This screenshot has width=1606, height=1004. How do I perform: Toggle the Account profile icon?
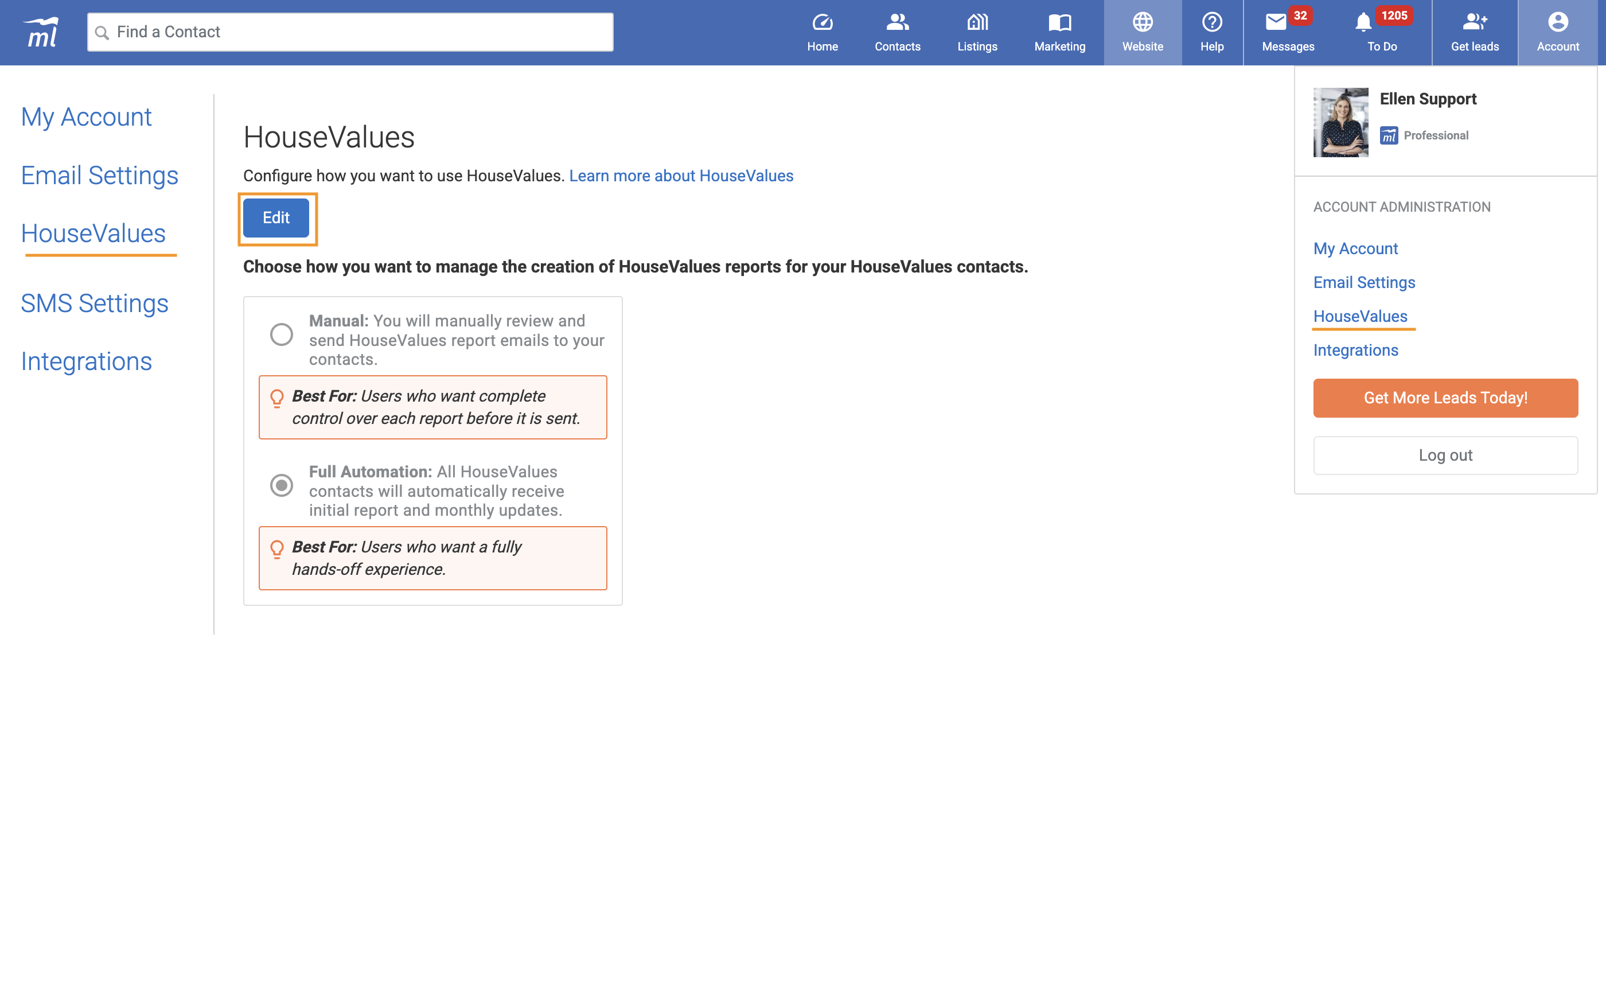click(x=1558, y=22)
